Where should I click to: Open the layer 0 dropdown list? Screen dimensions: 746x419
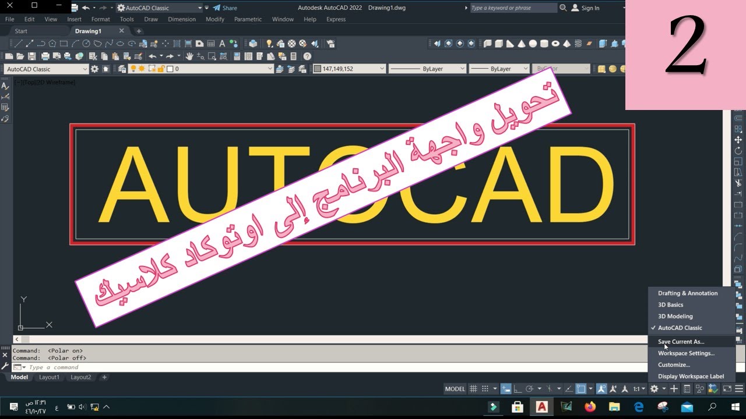[x=269, y=69]
